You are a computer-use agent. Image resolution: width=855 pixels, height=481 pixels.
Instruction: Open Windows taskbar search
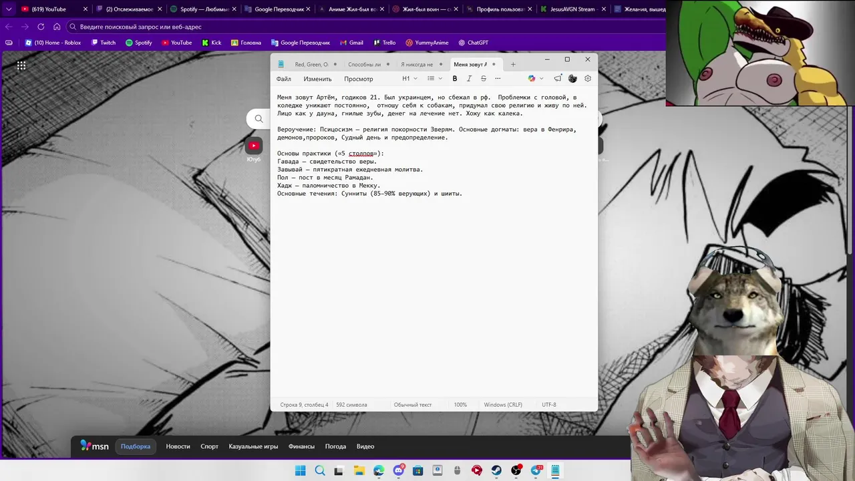[320, 470]
